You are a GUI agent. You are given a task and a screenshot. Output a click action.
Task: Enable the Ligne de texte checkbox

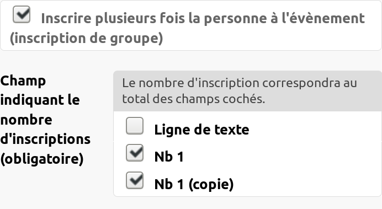coord(135,126)
